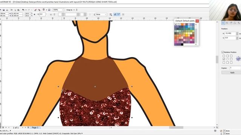Check the top-left anchor point box
Viewport: 241px width, 135px height.
[224, 56]
